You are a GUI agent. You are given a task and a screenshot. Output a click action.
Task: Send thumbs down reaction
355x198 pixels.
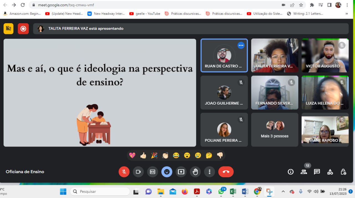pyautogui.click(x=220, y=155)
